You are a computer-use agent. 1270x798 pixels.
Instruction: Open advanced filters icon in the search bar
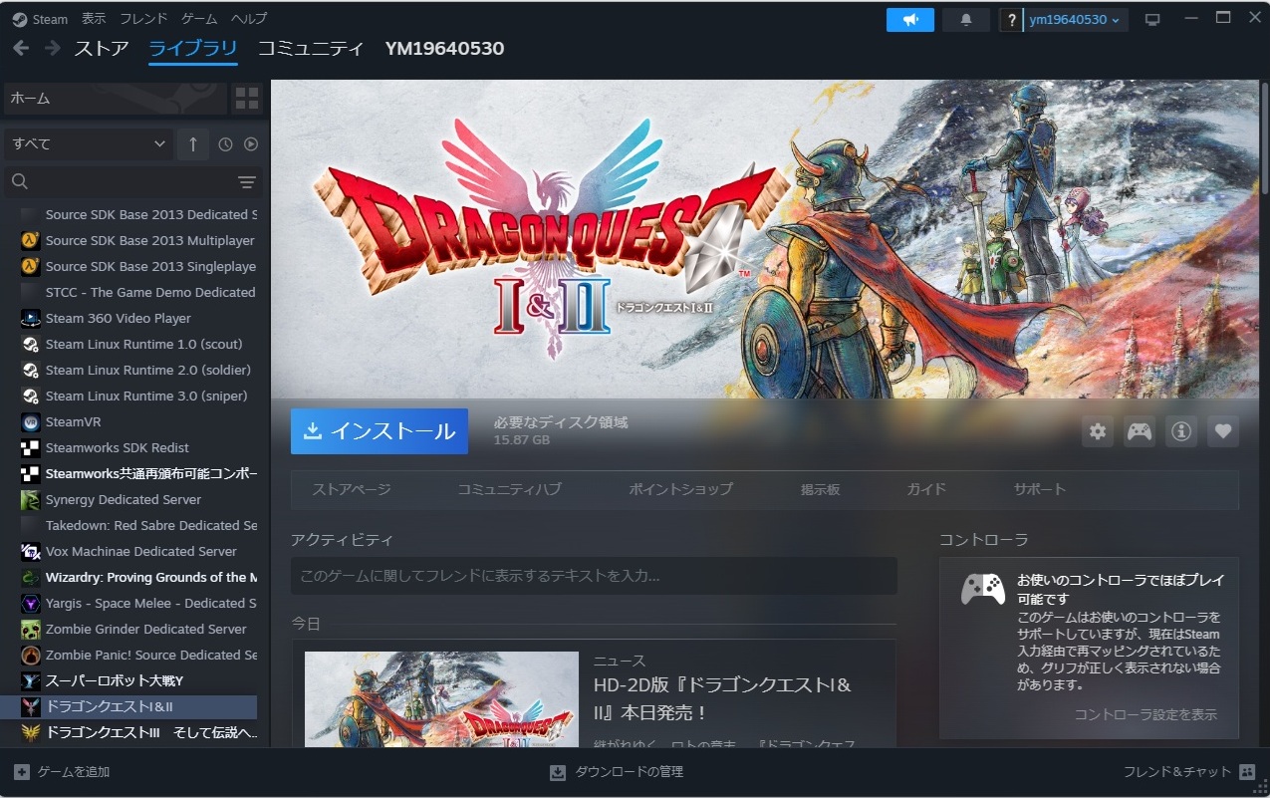pos(245,182)
